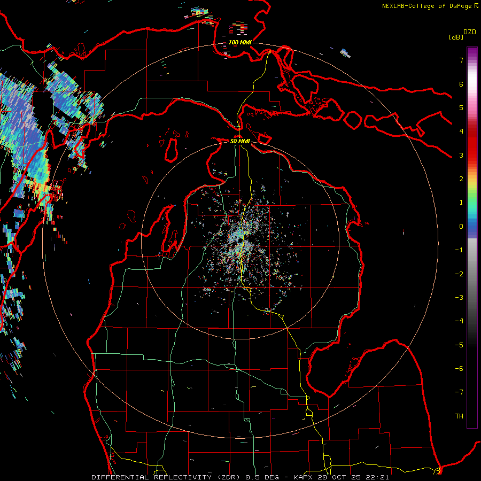The width and height of the screenshot is (481, 481).
Task: Click the [dB] units label
Action: (x=456, y=37)
